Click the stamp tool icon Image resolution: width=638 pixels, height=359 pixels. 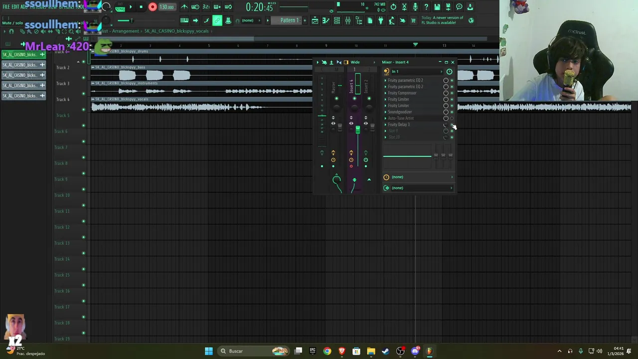tap(228, 20)
